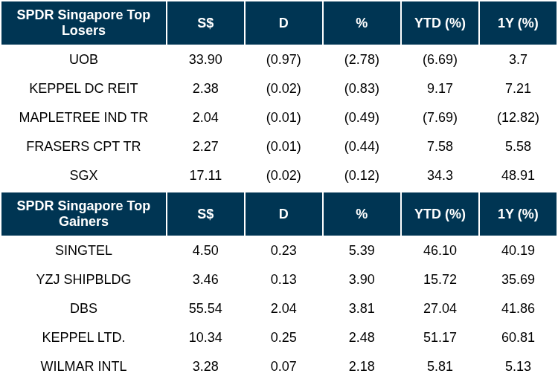Select the YZJ SHIPBLDG row label
Viewport: 558px width, 382px height.
point(83,279)
